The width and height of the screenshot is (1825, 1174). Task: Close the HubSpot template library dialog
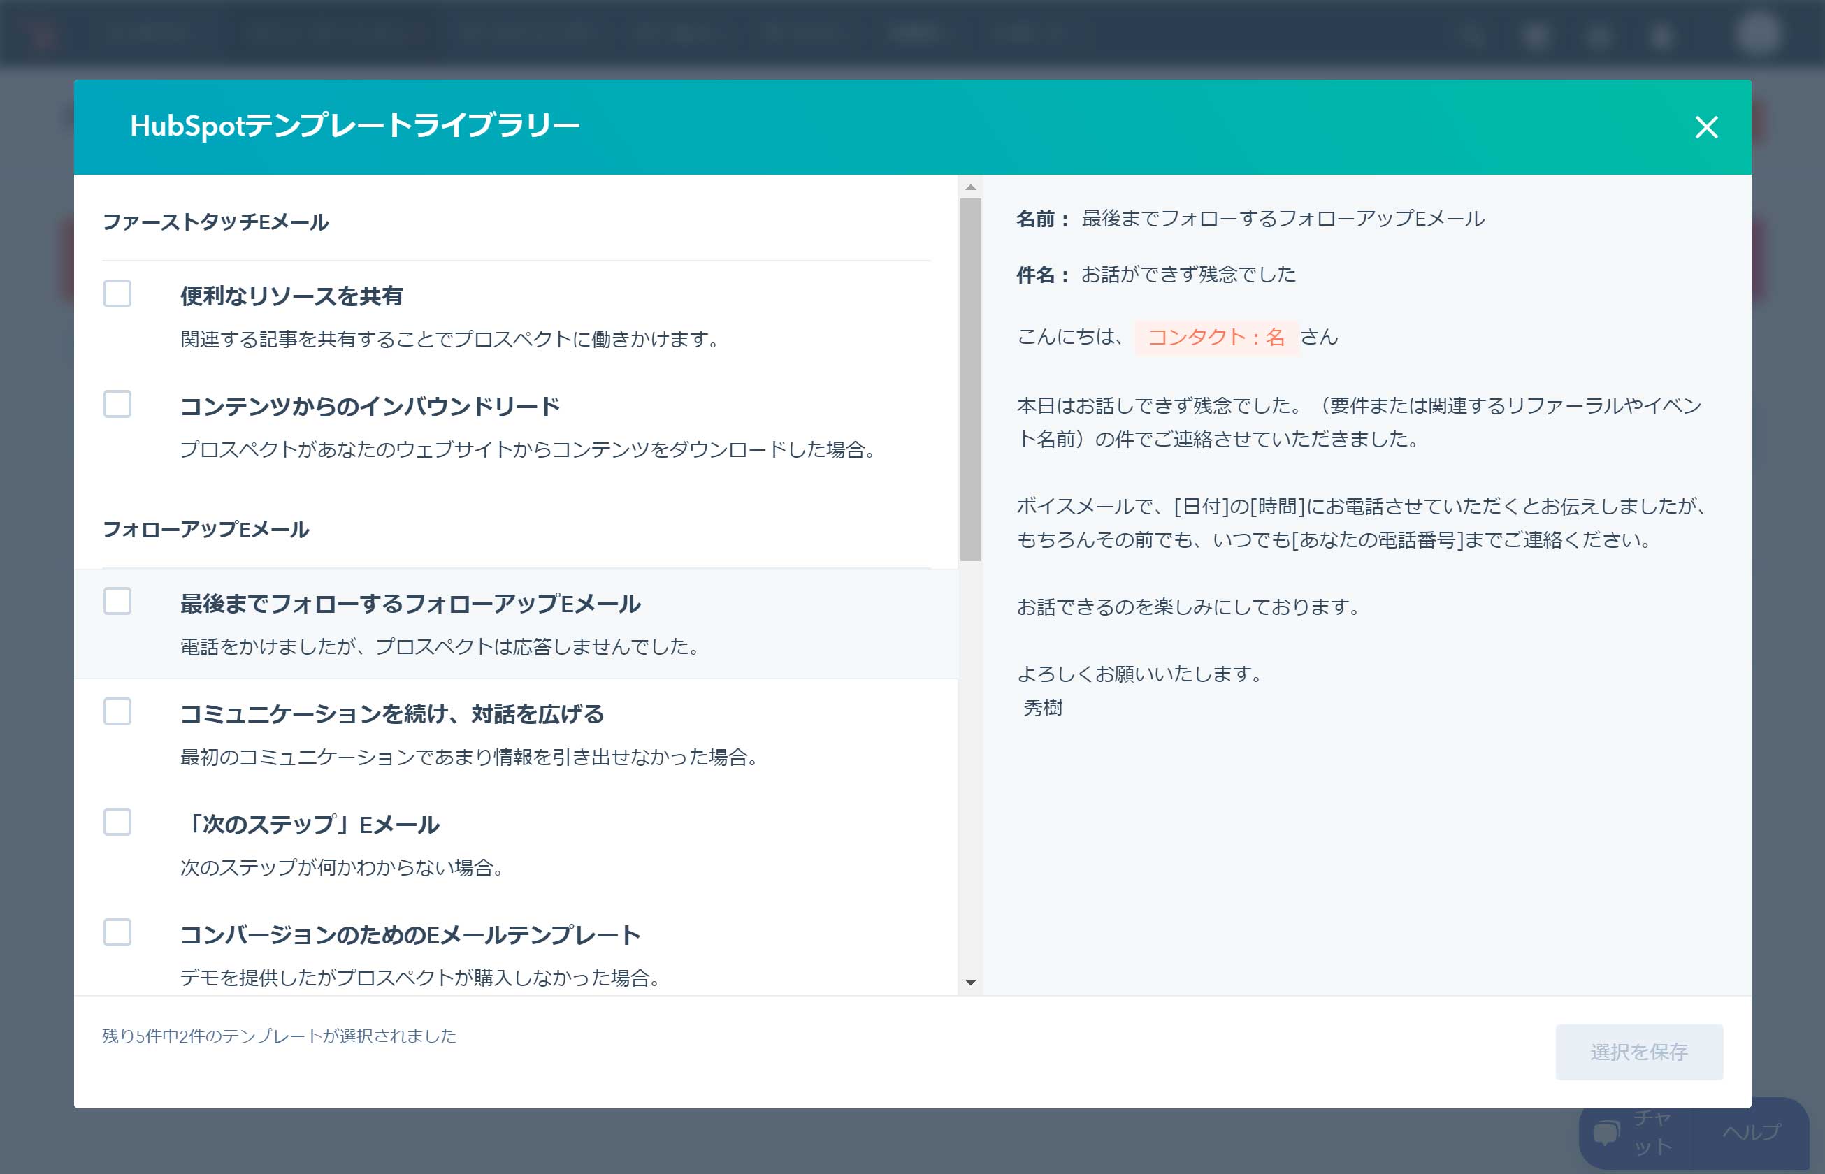click(1706, 126)
